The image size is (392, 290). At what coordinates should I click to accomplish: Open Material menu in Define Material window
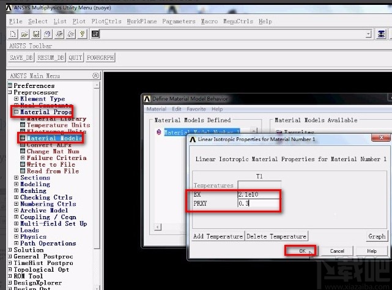click(157, 109)
